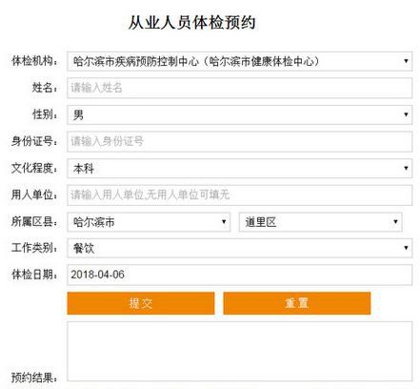Image resolution: width=420 pixels, height=389 pixels.
Task: Click the arrow icon next to 道里区
Action: 395,221
